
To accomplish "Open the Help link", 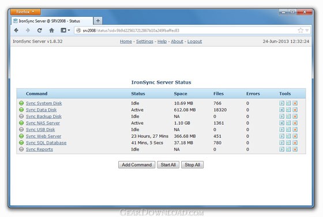I will click(x=162, y=42).
